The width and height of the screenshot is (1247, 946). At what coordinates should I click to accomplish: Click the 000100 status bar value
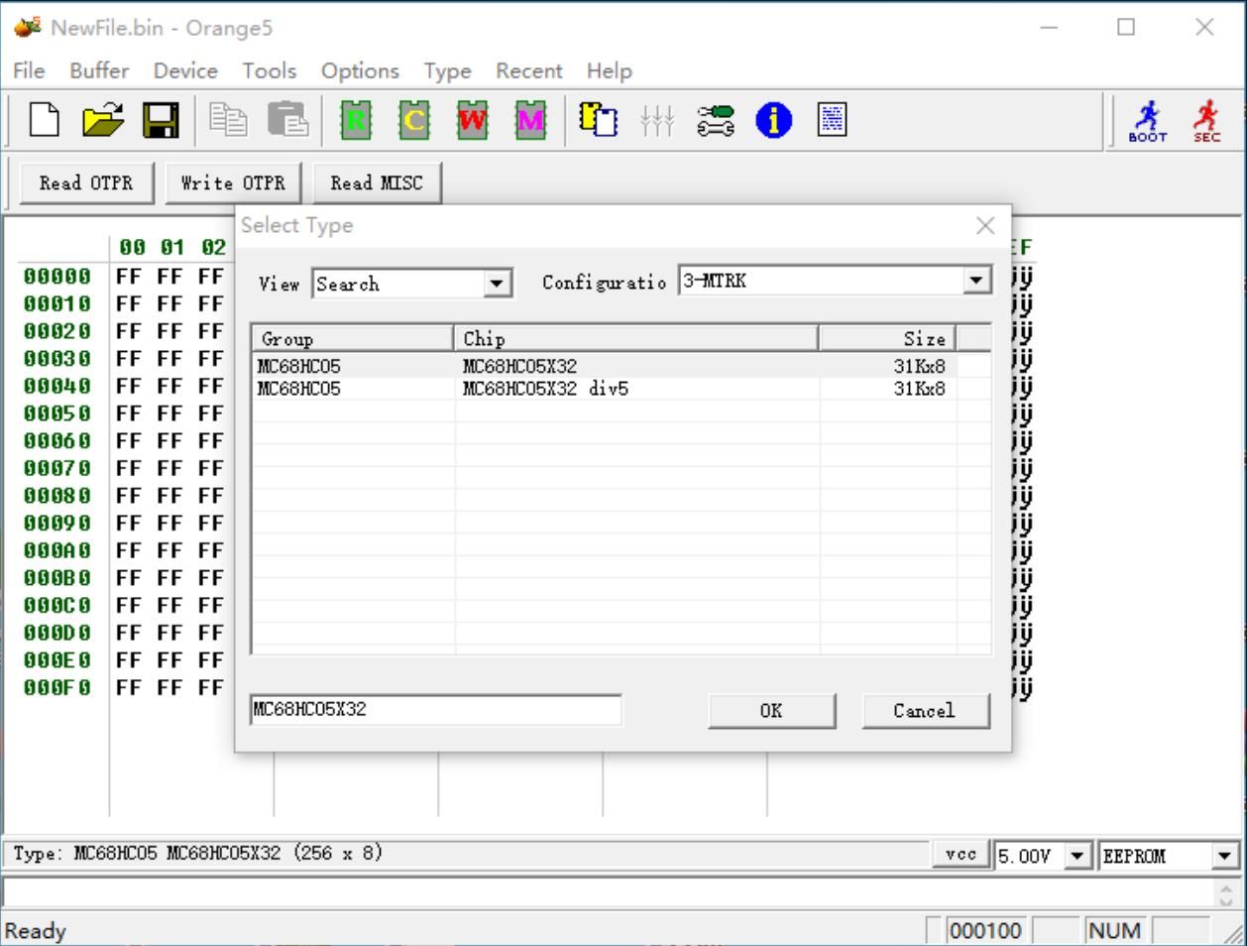coord(986,931)
